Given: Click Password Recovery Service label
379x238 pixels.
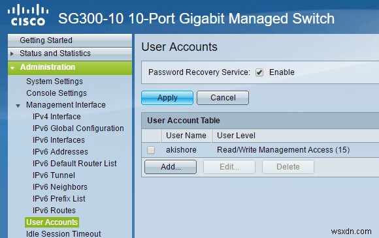Looking at the screenshot, I should point(199,72).
